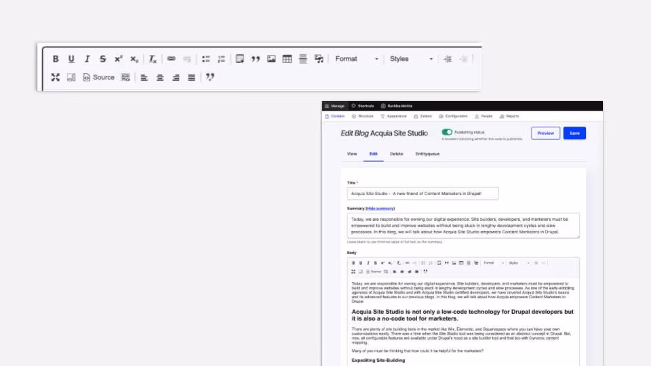
Task: Toggle the Publishing status switch
Action: [447, 132]
